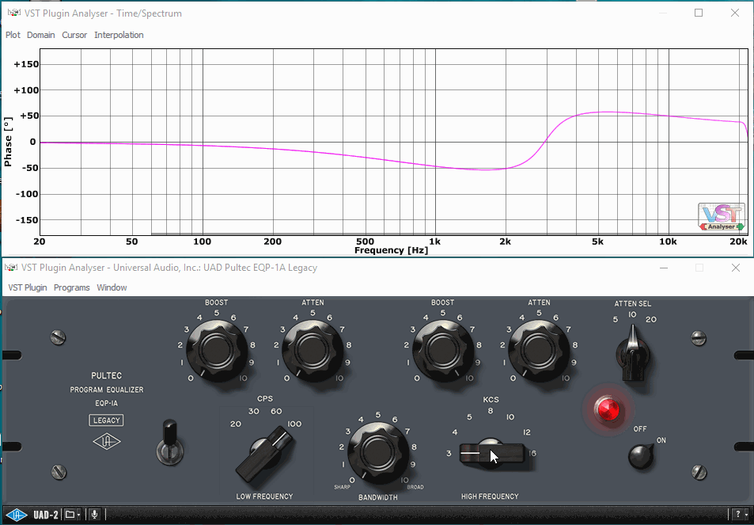Click the BOOST knob above the CPS selector
The height and width of the screenshot is (525, 754).
216,350
